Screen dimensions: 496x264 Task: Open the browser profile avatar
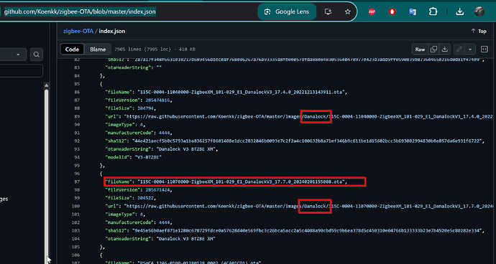pyautogui.click(x=479, y=11)
